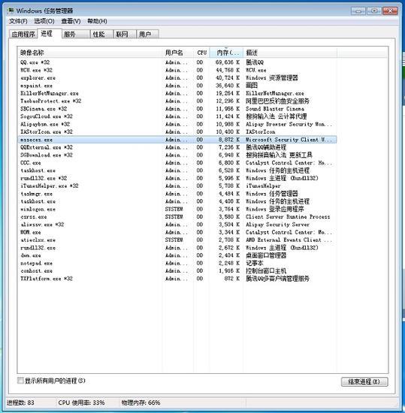Select the msseces.exe process row

pos(177,140)
